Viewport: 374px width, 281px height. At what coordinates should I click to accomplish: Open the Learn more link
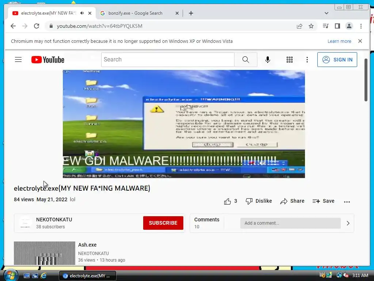coord(339,41)
